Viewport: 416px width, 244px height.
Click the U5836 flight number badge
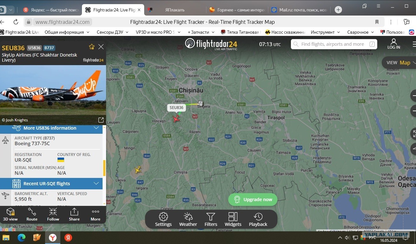(34, 48)
